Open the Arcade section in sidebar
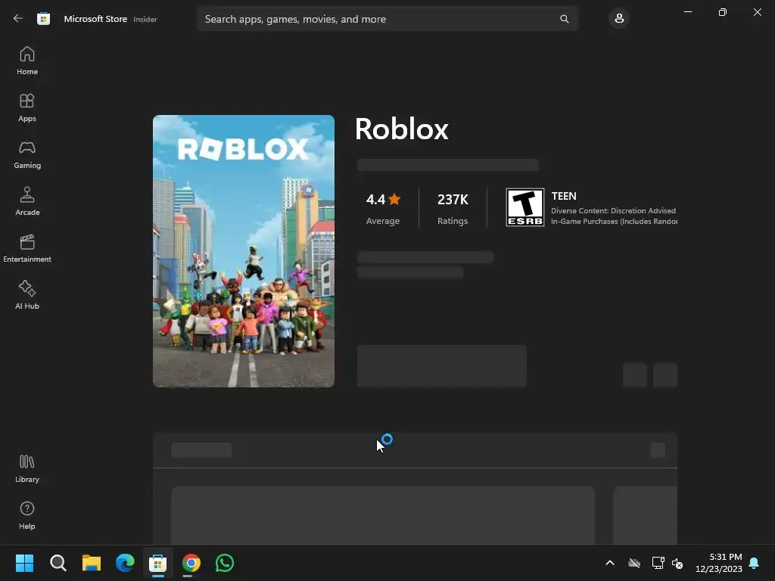Image resolution: width=775 pixels, height=581 pixels. click(27, 201)
